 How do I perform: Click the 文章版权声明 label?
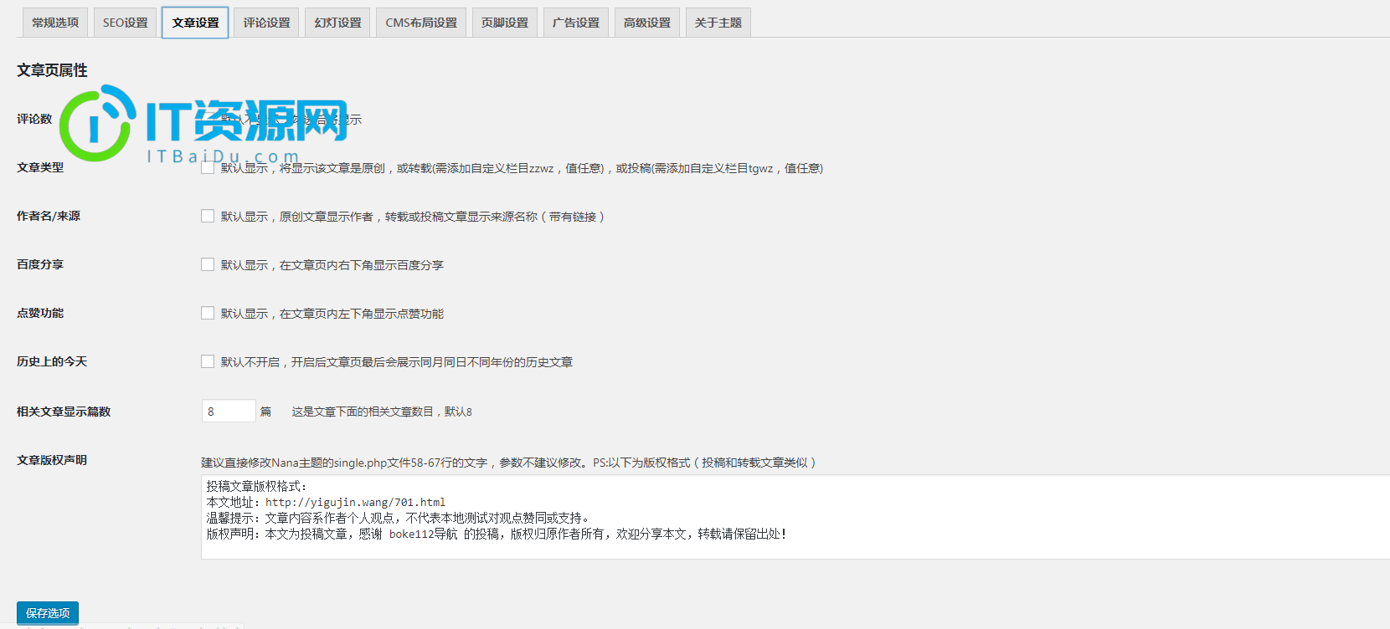[52, 460]
